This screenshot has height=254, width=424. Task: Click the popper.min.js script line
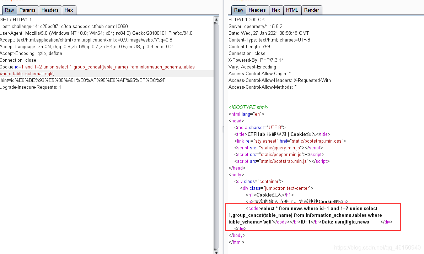pos(279,154)
